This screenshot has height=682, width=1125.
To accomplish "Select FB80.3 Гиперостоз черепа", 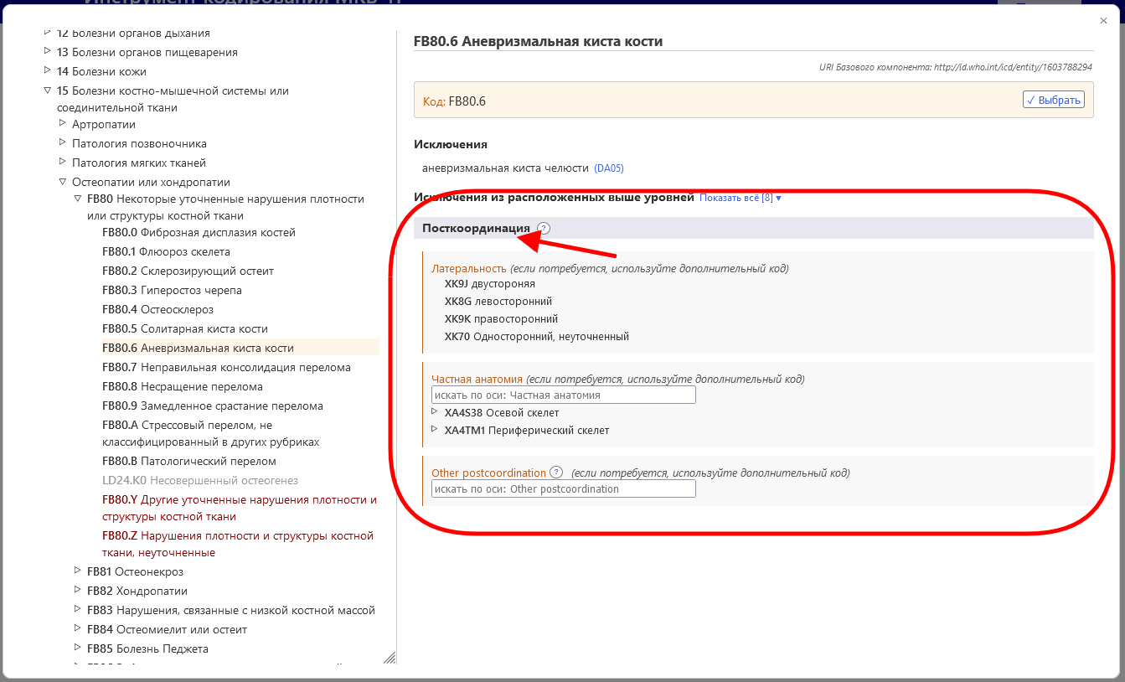I will (x=172, y=290).
